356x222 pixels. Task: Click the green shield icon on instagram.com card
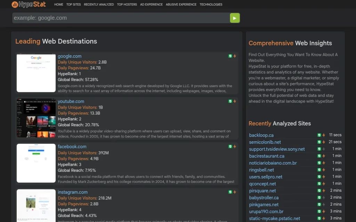(x=230, y=192)
